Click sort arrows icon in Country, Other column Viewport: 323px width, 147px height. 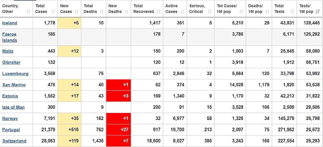28,12
